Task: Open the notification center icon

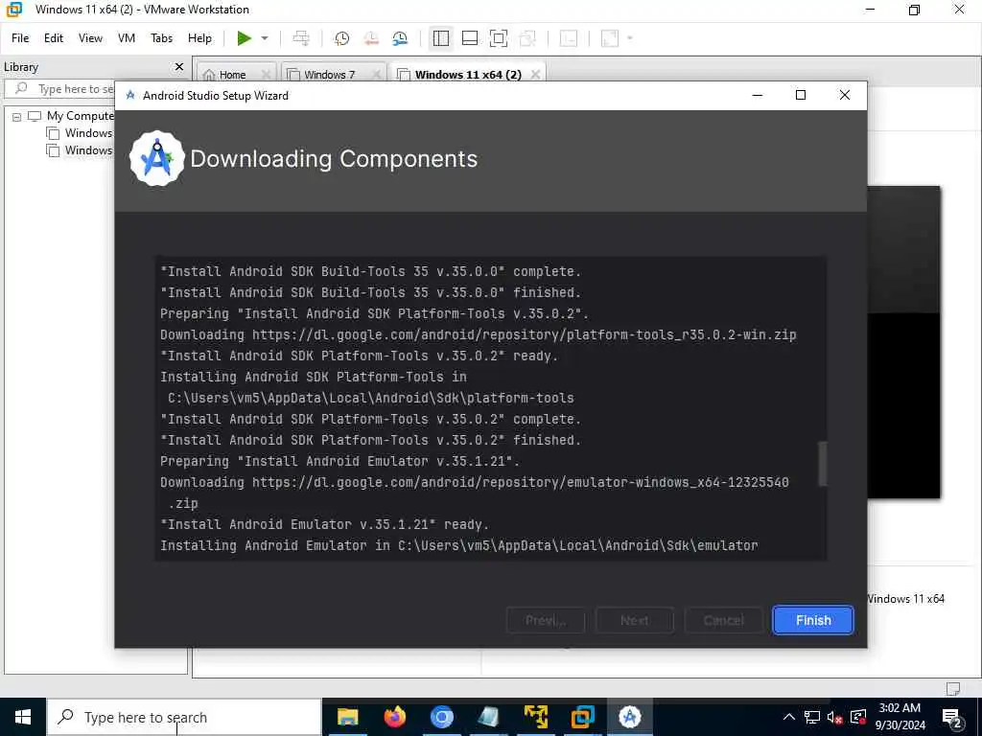Action: click(952, 719)
